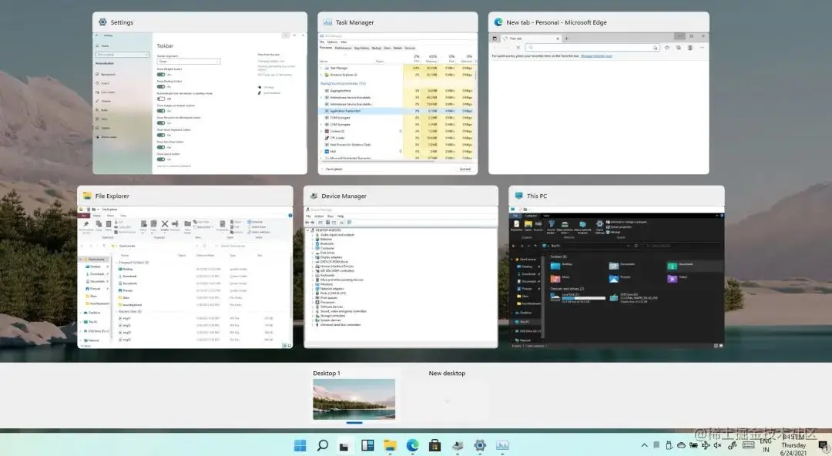
Task: Open Microsoft Store from the taskbar
Action: coord(434,445)
